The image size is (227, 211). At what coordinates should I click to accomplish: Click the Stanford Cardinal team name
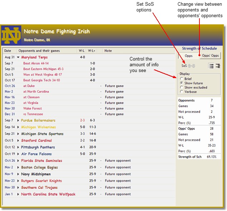click(x=37, y=140)
